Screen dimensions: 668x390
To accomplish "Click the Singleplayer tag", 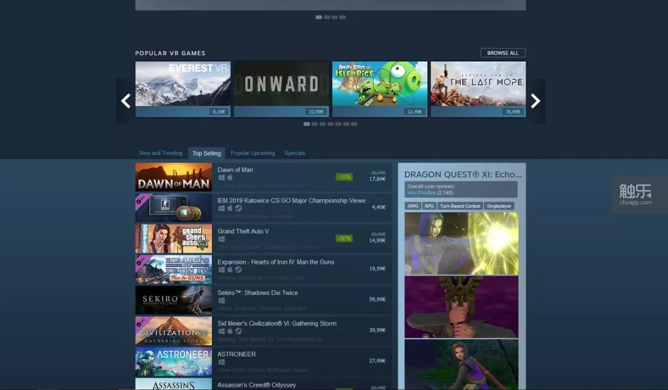I will click(x=499, y=206).
